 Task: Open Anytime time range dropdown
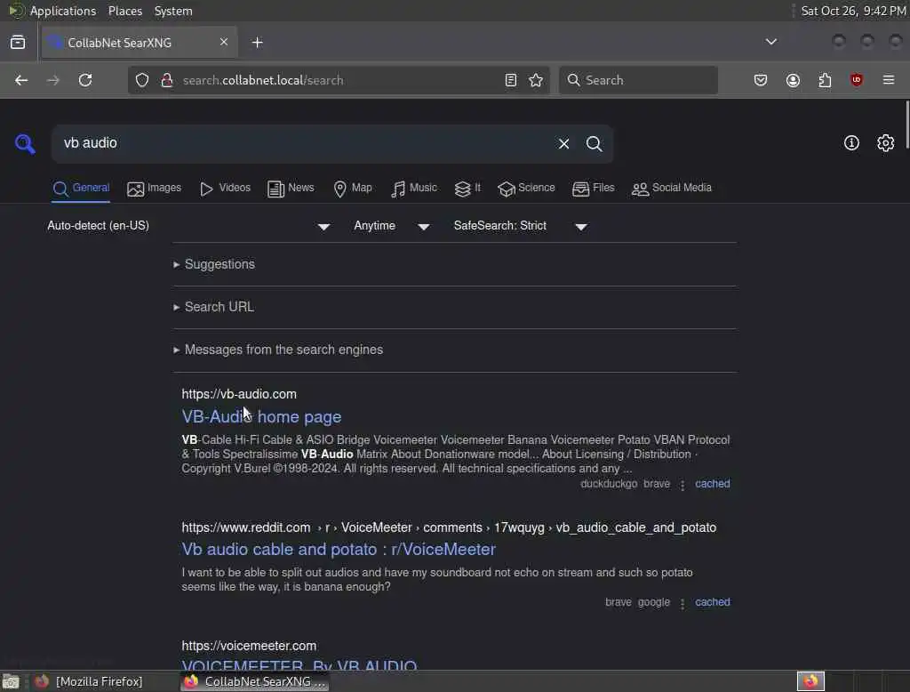(x=392, y=226)
